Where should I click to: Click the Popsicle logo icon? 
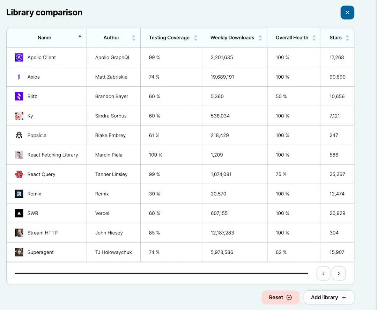point(19,135)
